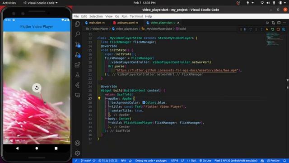Viewport: 289px width, 163px height.
Task: Open the Accounts icon in the activity bar
Action: coord(77,143)
